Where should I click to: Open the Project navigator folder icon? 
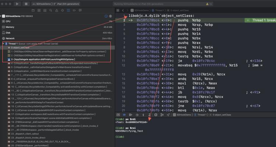[x=33, y=11]
